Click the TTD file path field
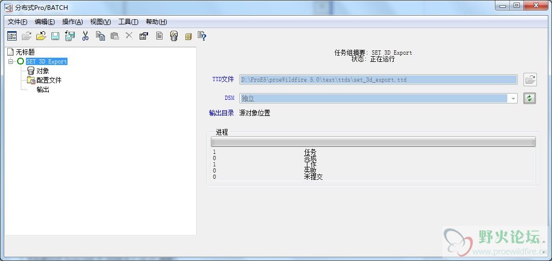 click(x=379, y=80)
